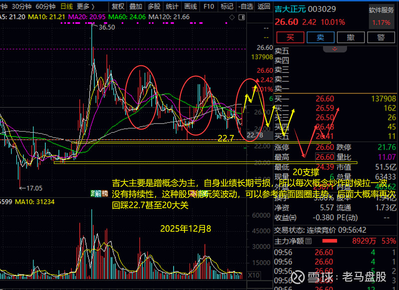This screenshot has width=399, height=290.
Task: Click the MA60: 24.06 indicator label
Action: [x=127, y=17]
